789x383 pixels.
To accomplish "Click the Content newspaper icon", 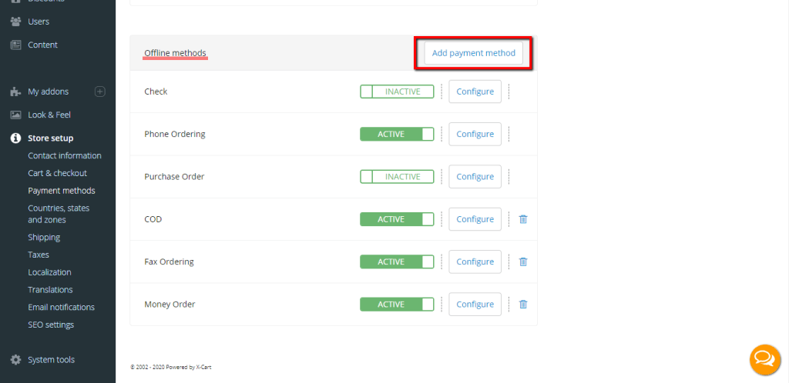I will [x=15, y=45].
